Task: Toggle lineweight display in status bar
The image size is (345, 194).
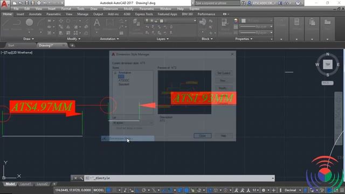Action: click(180, 190)
